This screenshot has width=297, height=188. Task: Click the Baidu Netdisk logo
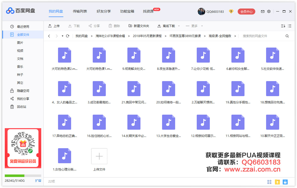20,11
